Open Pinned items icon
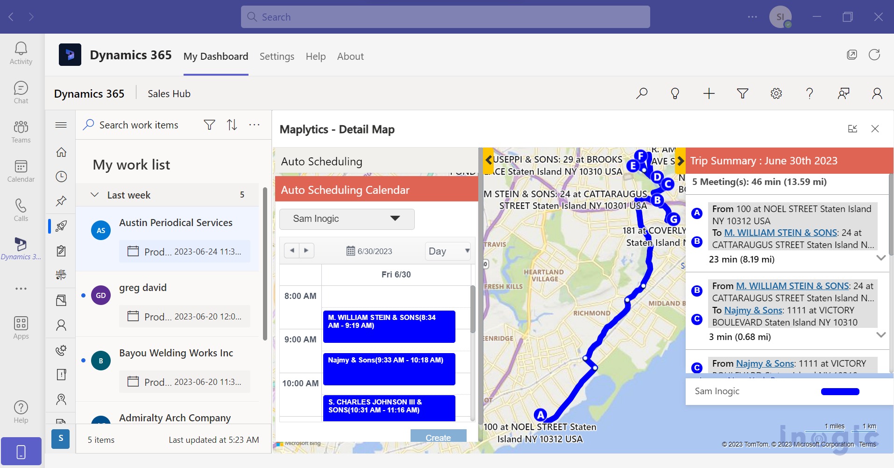 (x=61, y=201)
